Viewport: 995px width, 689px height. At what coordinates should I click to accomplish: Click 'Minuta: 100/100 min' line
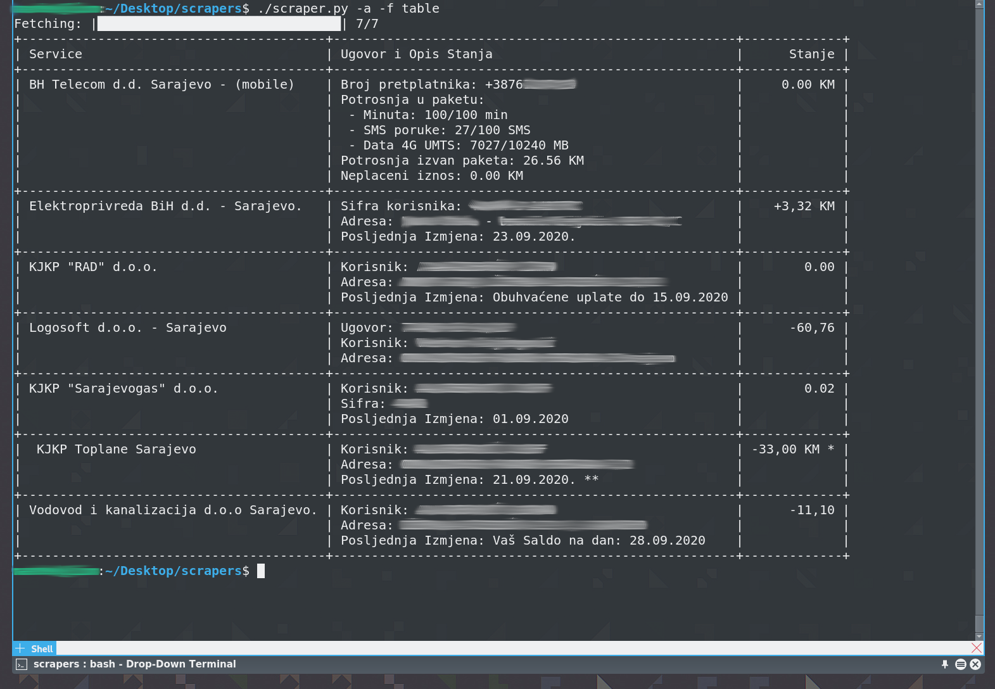tap(429, 115)
